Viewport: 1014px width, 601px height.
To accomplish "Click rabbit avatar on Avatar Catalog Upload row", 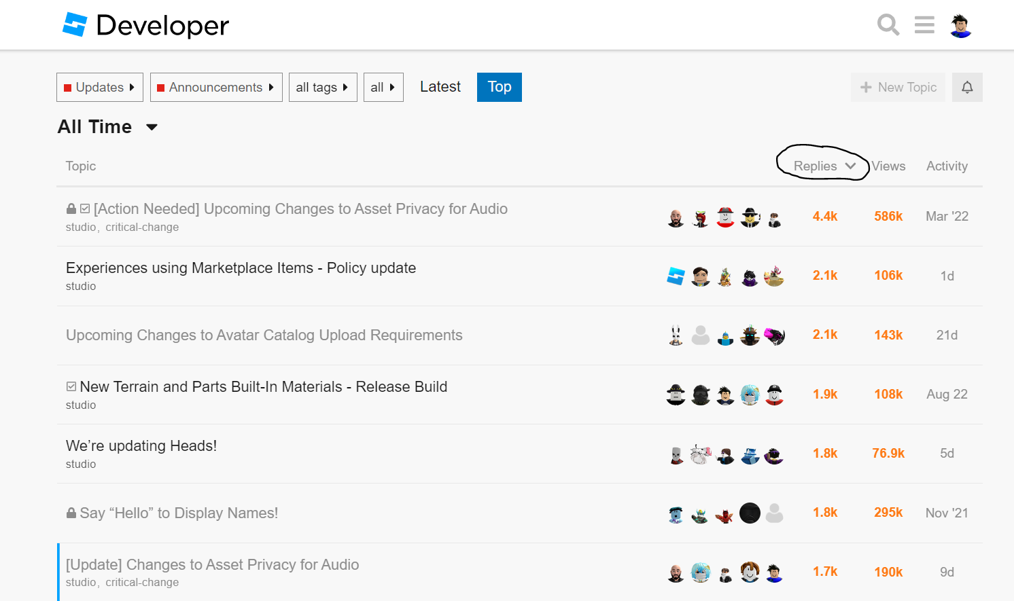I will pyautogui.click(x=676, y=335).
